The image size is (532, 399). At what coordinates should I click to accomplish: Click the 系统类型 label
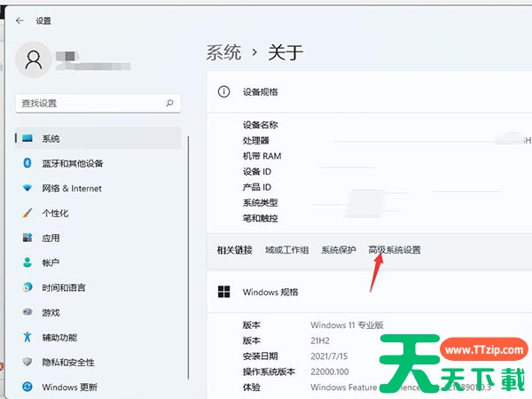(260, 203)
